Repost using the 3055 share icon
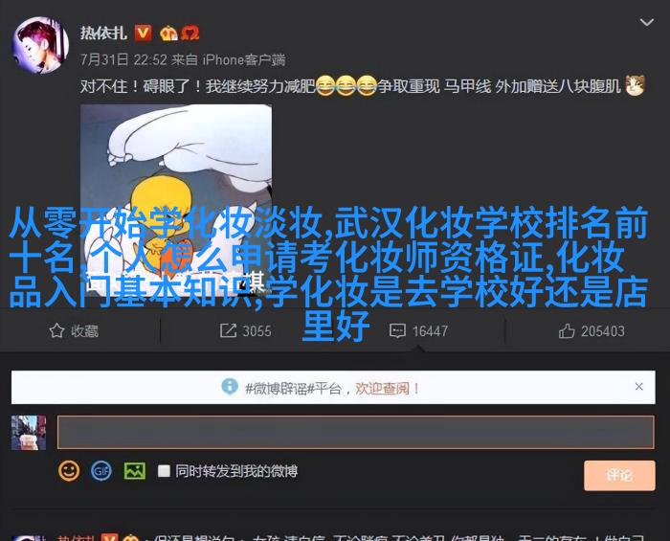The height and width of the screenshot is (541, 670). pos(245,330)
